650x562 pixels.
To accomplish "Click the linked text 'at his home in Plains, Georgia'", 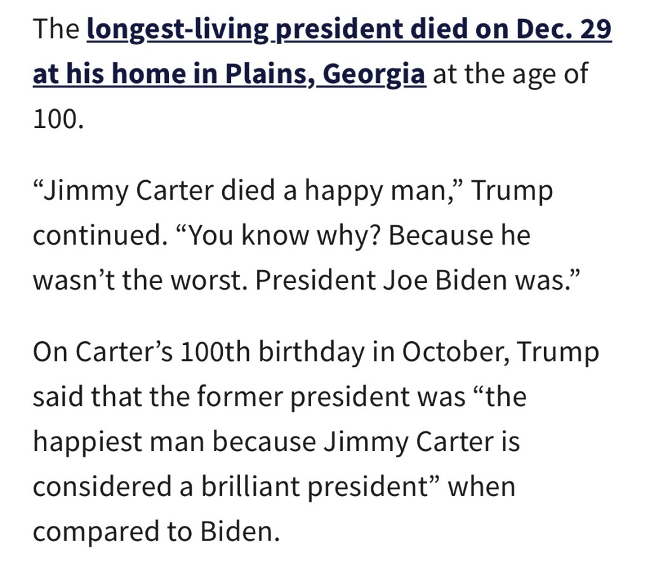I will pyautogui.click(x=229, y=74).
